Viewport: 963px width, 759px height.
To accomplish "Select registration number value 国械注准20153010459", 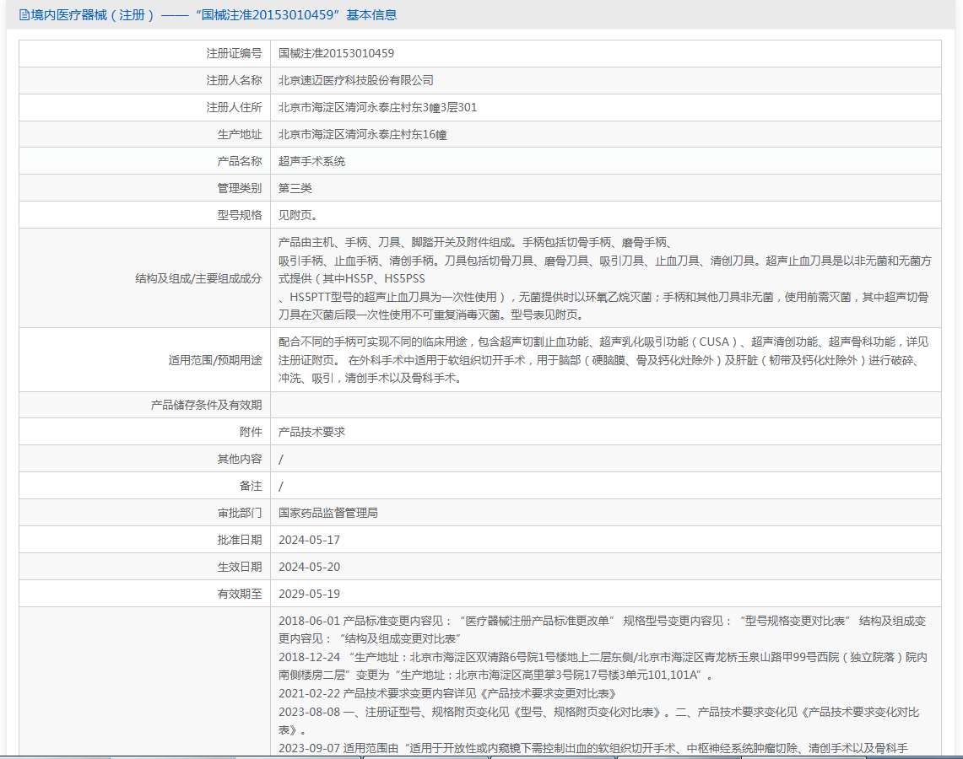I will pos(336,53).
